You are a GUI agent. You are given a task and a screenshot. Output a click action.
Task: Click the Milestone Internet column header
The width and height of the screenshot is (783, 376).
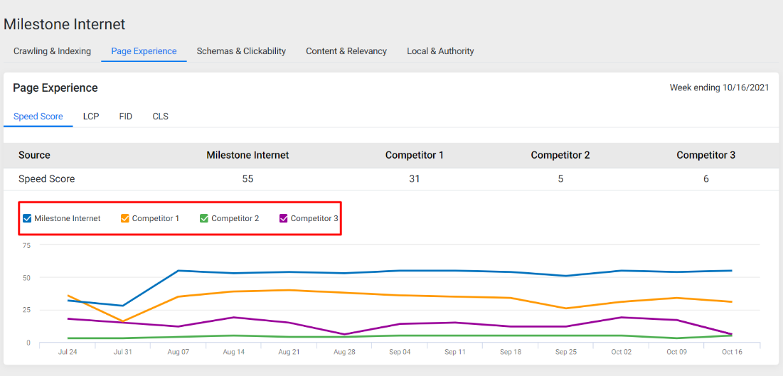[x=247, y=155]
